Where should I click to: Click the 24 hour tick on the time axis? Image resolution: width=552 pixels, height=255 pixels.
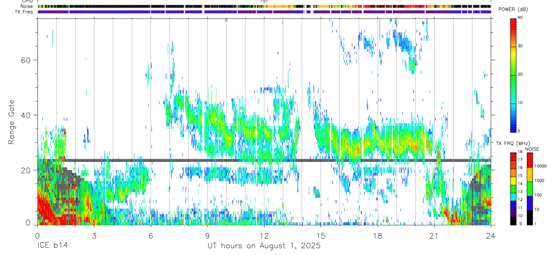pyautogui.click(x=491, y=235)
